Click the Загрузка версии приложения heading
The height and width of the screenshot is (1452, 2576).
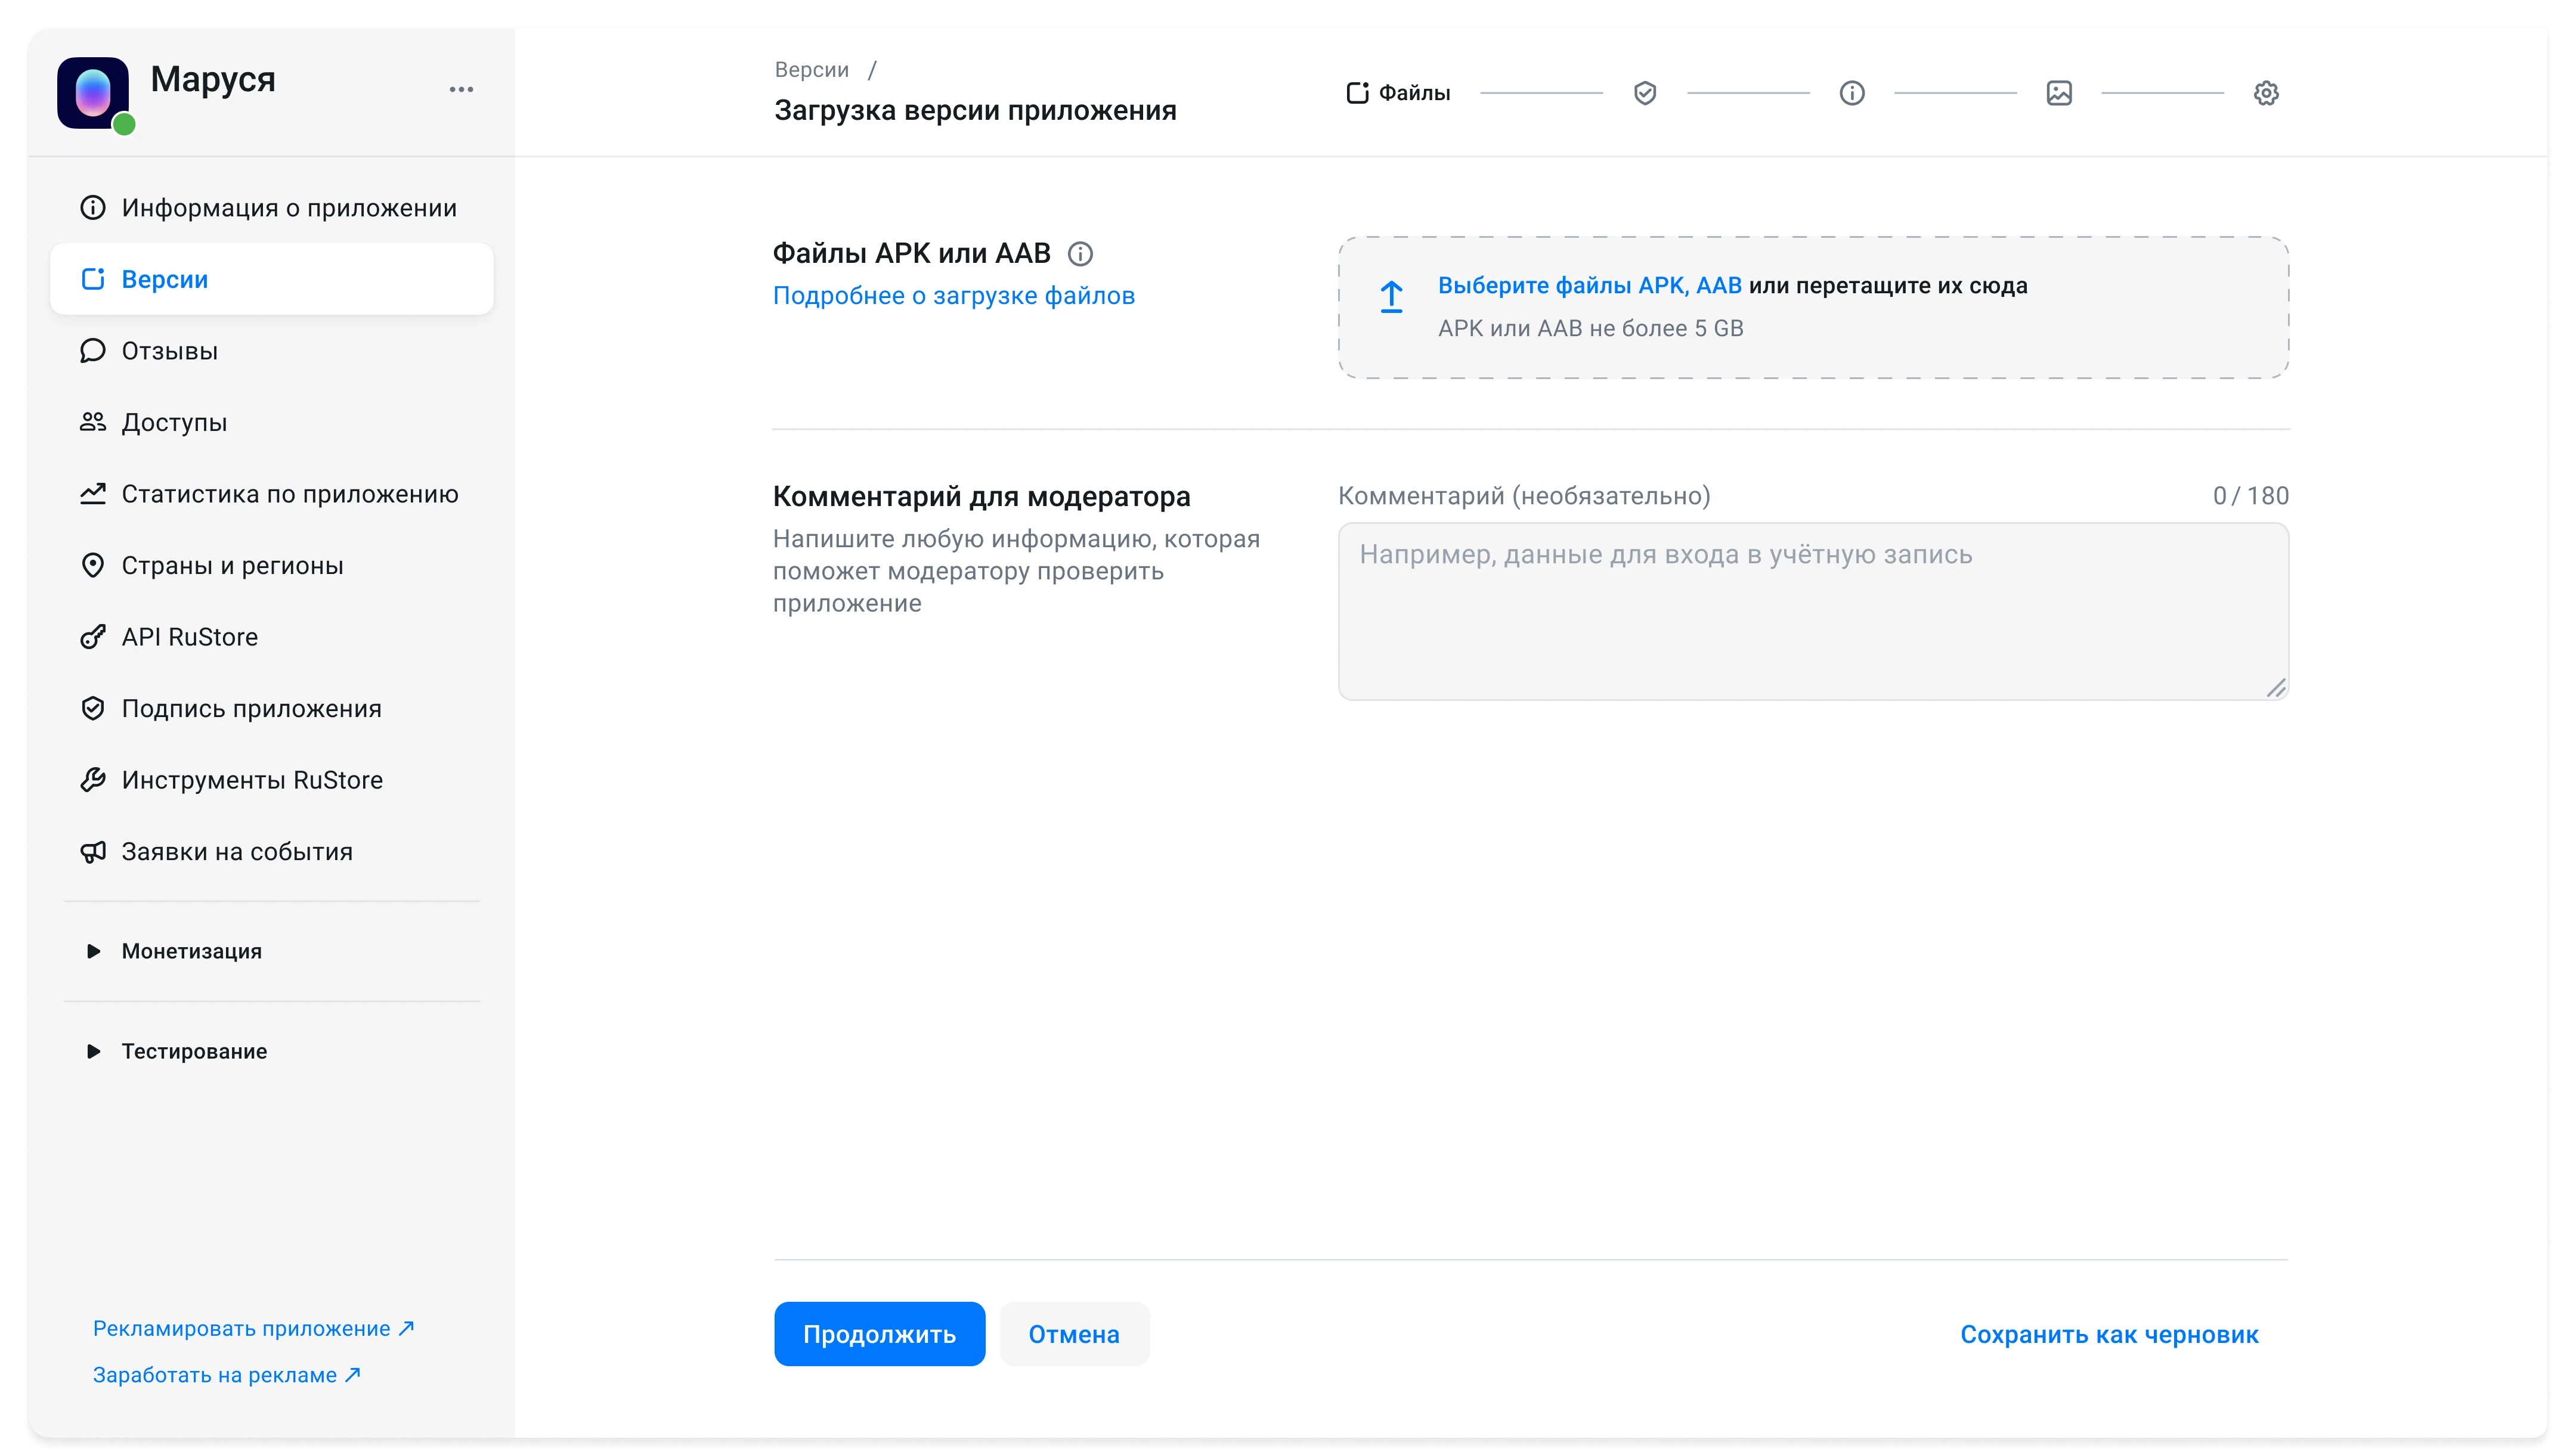[x=975, y=111]
